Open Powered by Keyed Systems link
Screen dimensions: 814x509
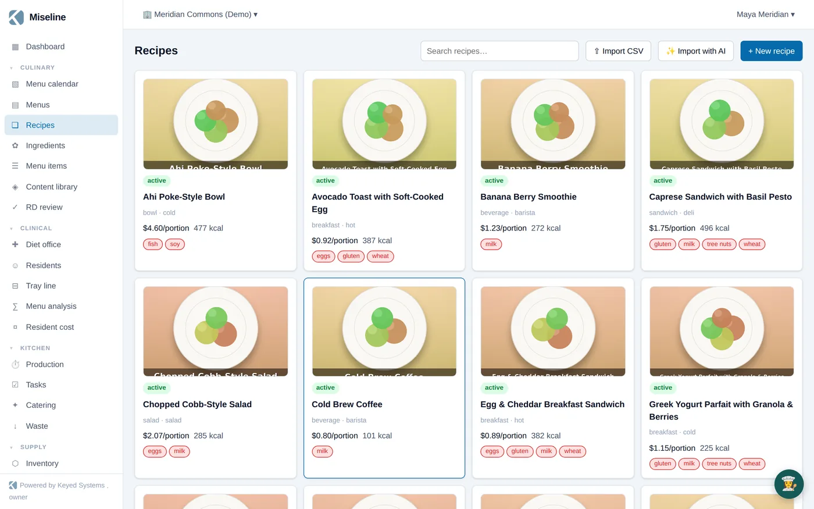(x=62, y=485)
